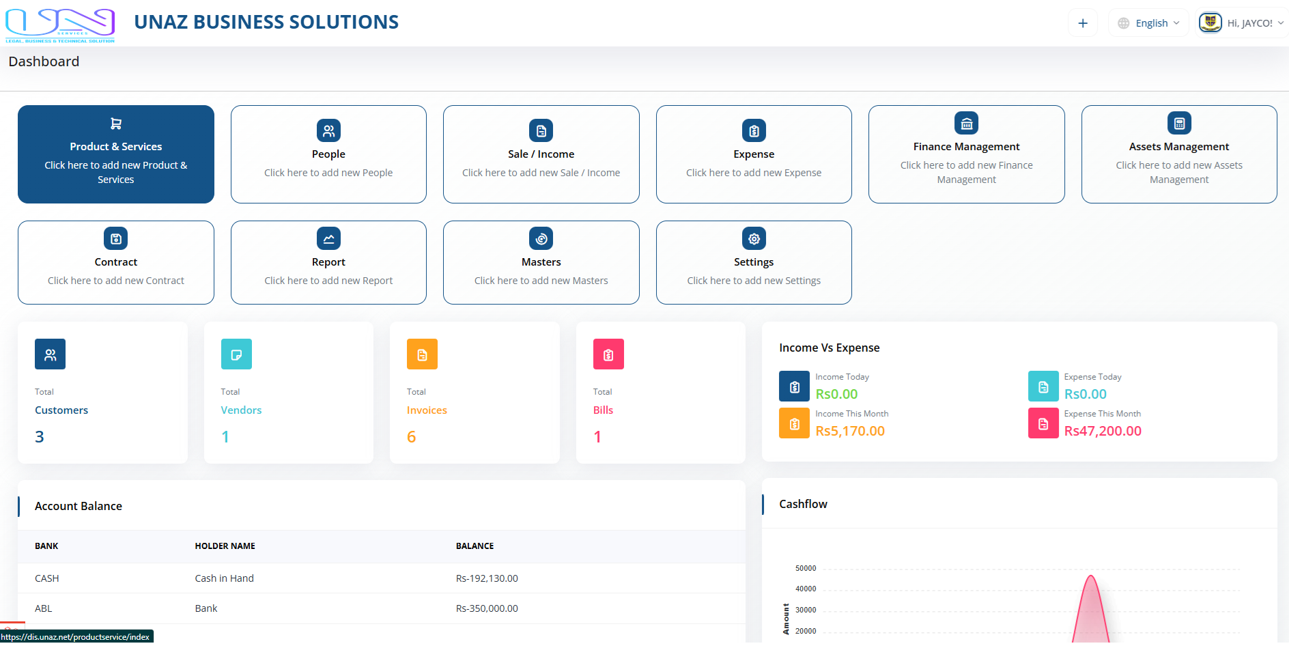Select the Total Invoices link
Screen dimensions: 1289x648
pyautogui.click(x=427, y=410)
